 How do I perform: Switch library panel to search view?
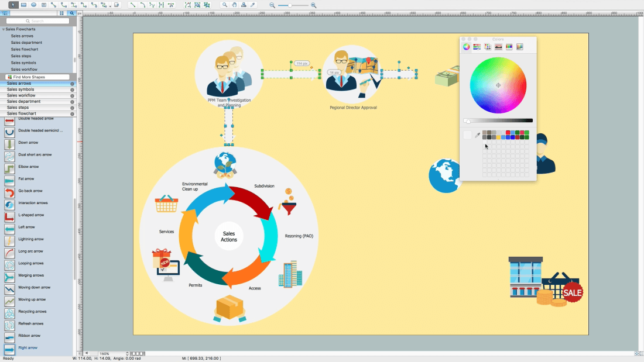point(72,13)
